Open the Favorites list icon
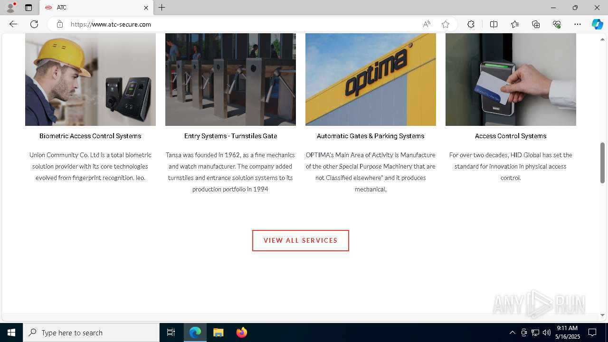Viewport: 608px width, 342px height. pos(515,24)
